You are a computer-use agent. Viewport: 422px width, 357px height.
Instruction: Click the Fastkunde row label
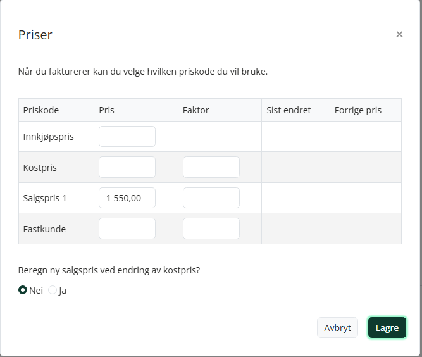point(44,229)
